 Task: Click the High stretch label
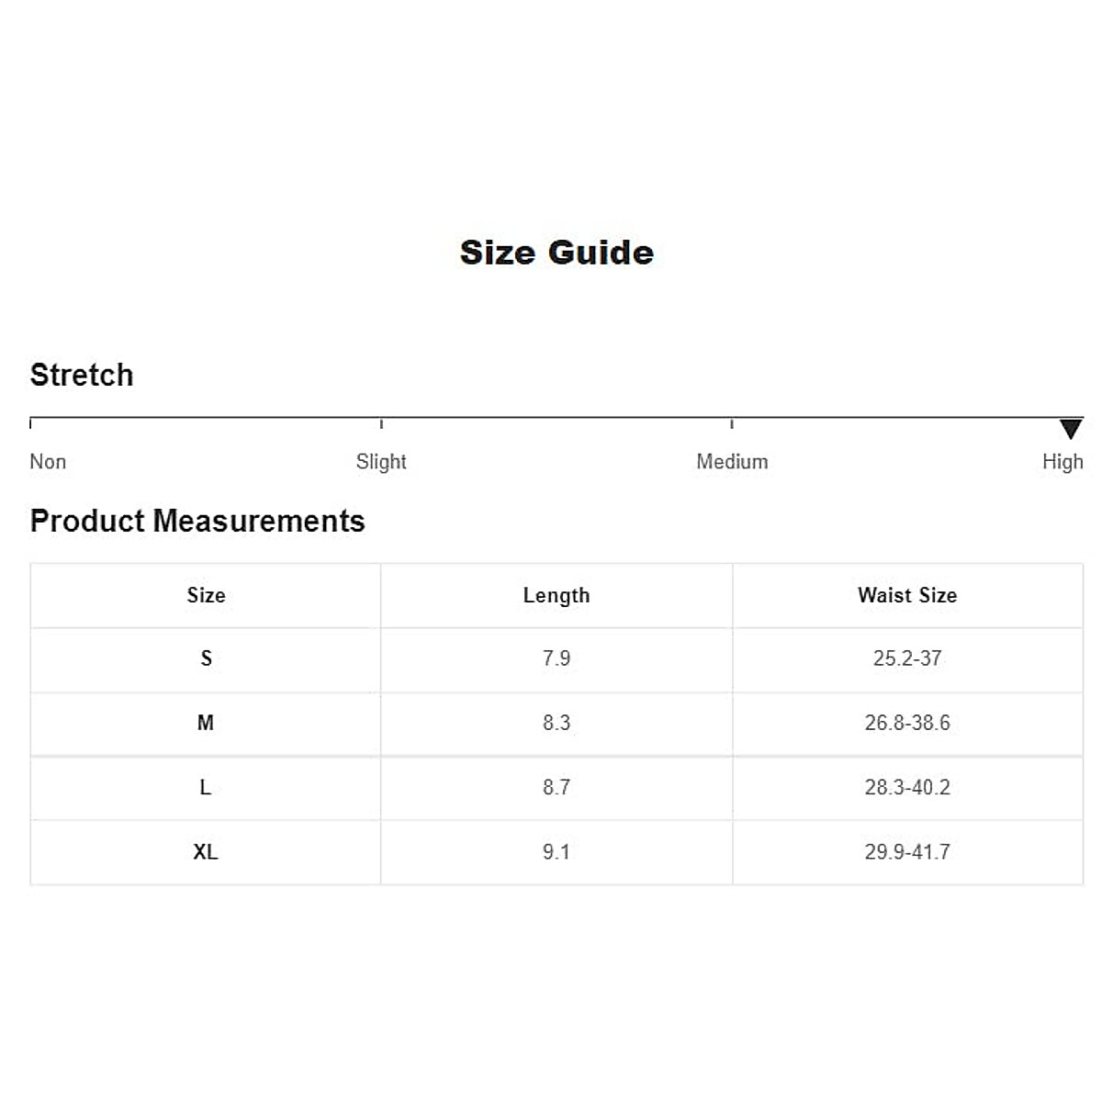click(x=1063, y=462)
